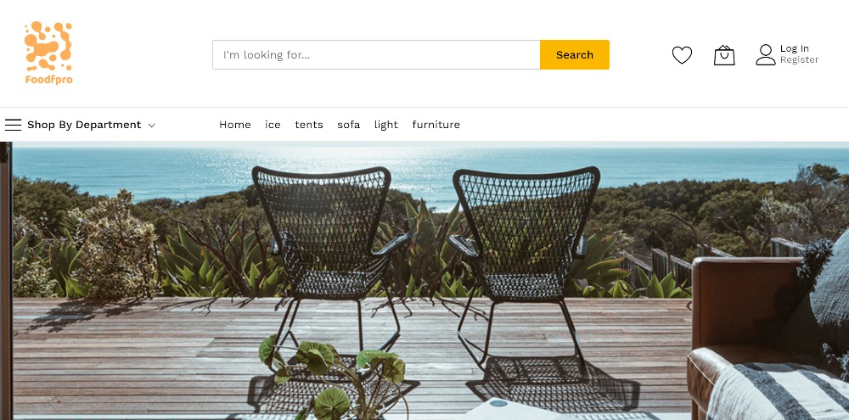
Task: Click the user account icon
Action: pos(765,55)
